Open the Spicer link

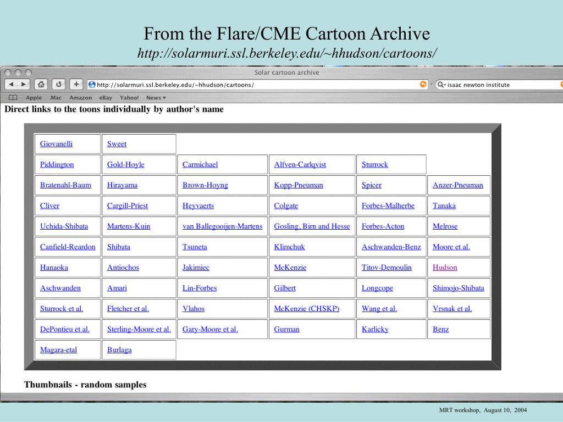(x=371, y=185)
